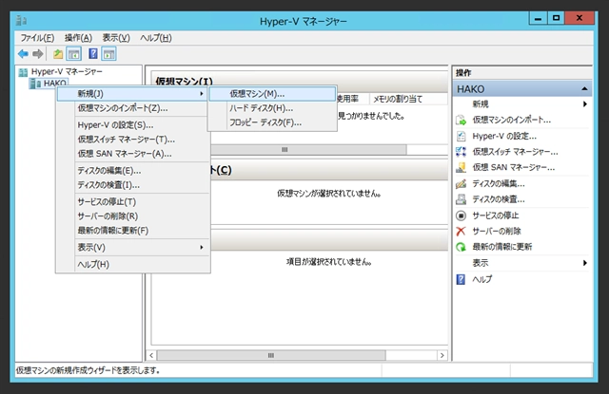The width and height of the screenshot is (609, 394).
Task: Select ハード ディスク(H)... in the submenu
Action: [x=272, y=108]
